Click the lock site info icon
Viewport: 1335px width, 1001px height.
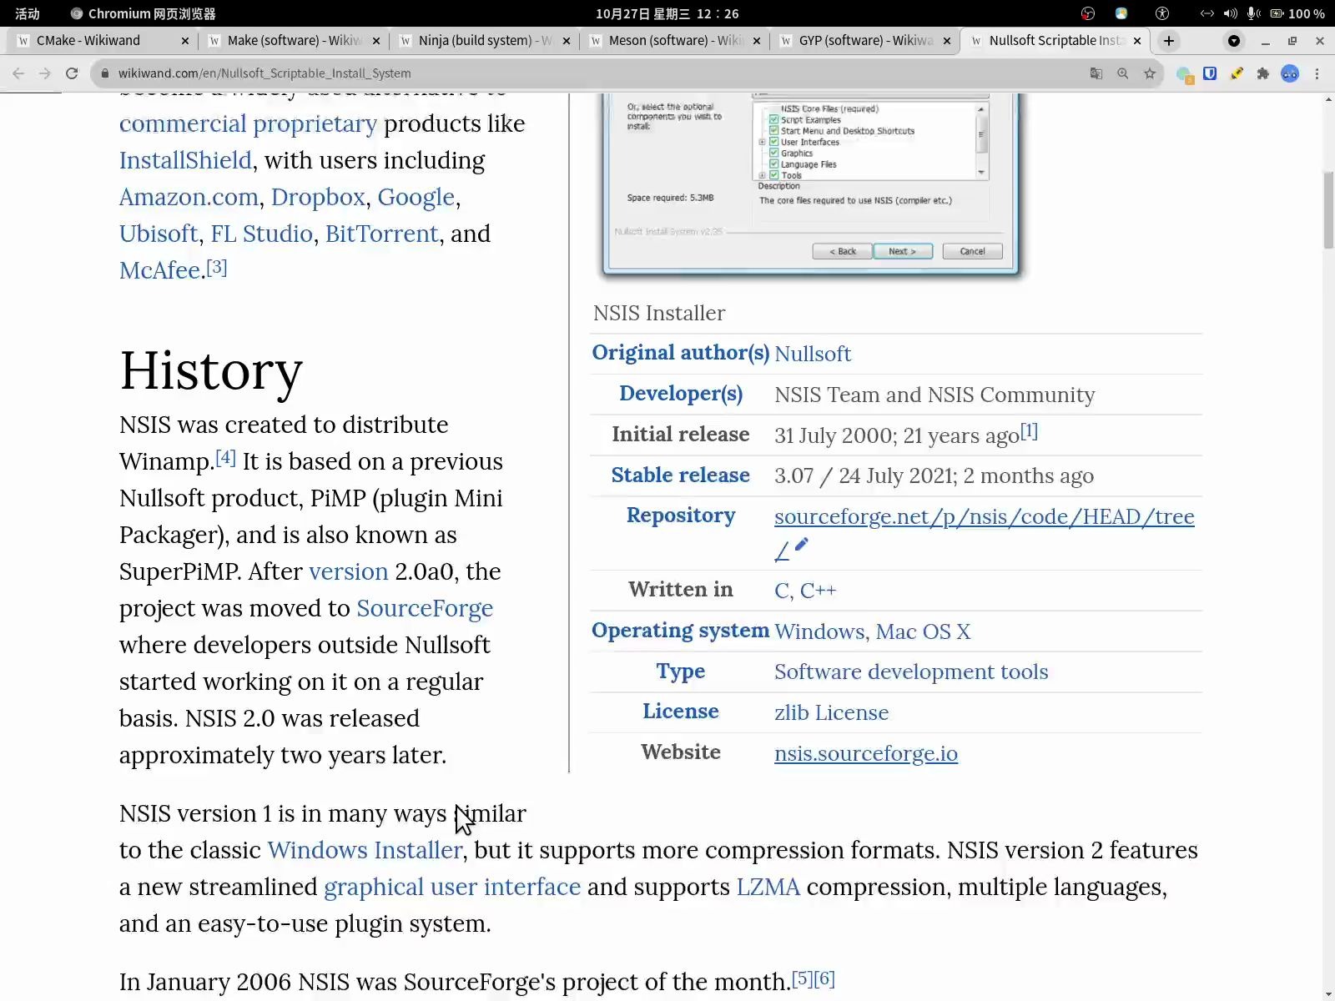click(x=105, y=73)
